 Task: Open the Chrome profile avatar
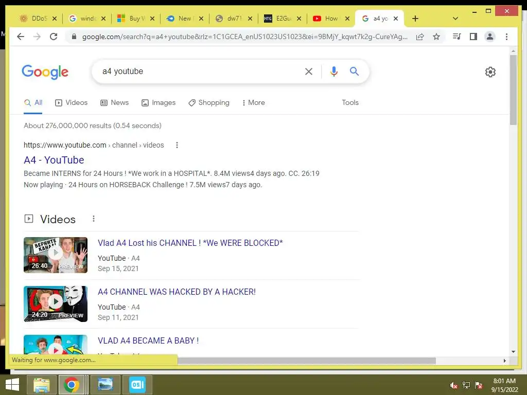pyautogui.click(x=490, y=37)
